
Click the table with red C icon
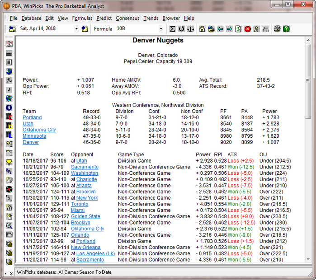tap(9, 117)
